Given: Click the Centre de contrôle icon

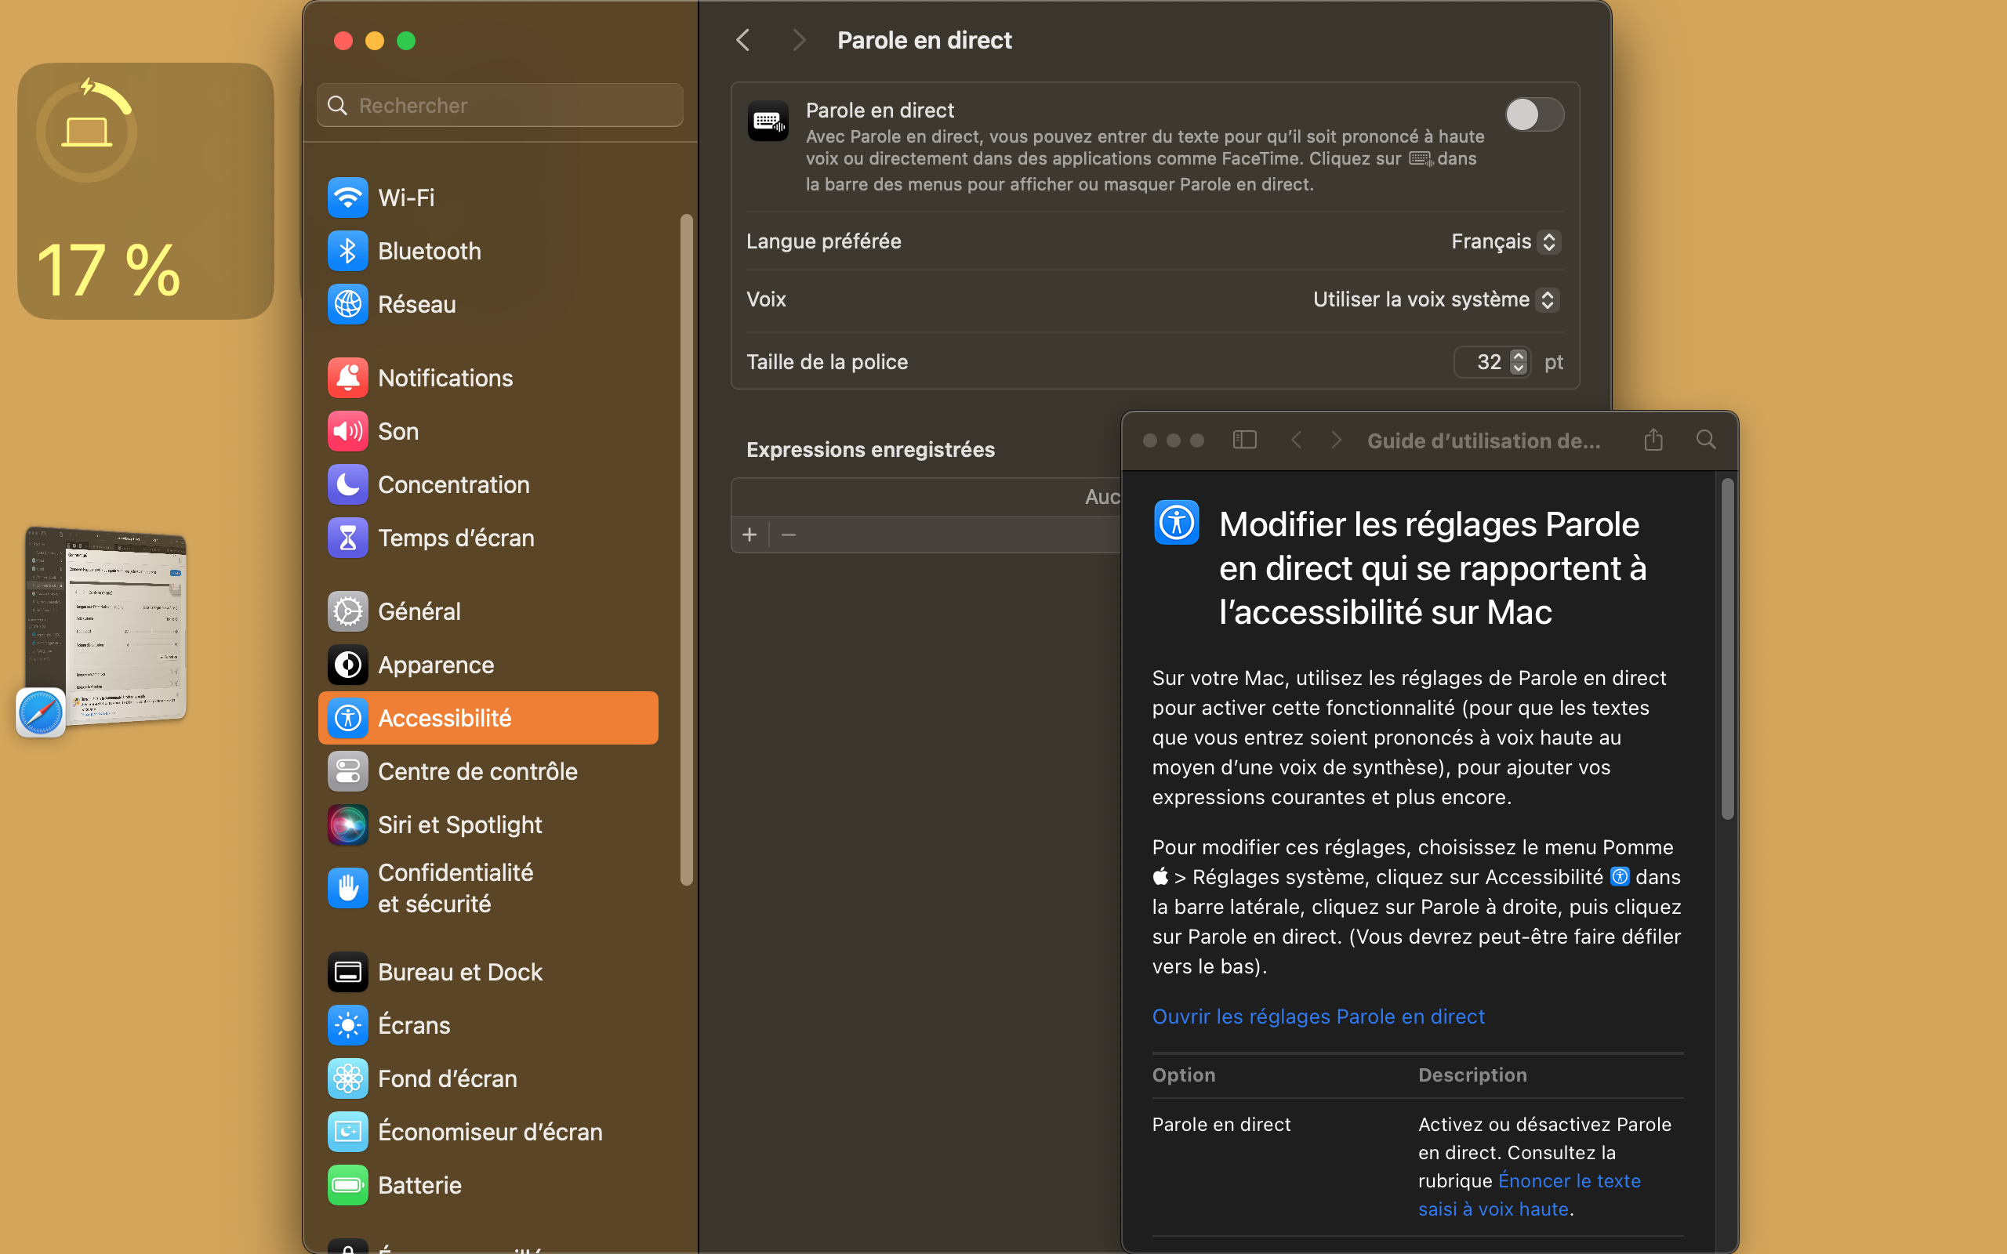Looking at the screenshot, I should [347, 771].
